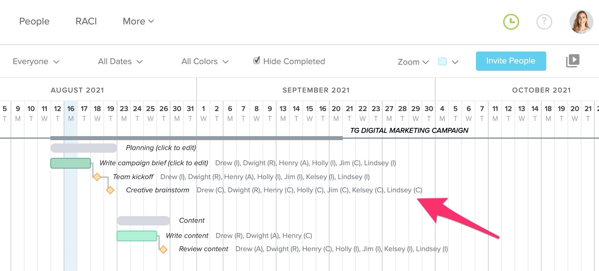Expand the All Dates dropdown
The width and height of the screenshot is (599, 271).
[120, 61]
